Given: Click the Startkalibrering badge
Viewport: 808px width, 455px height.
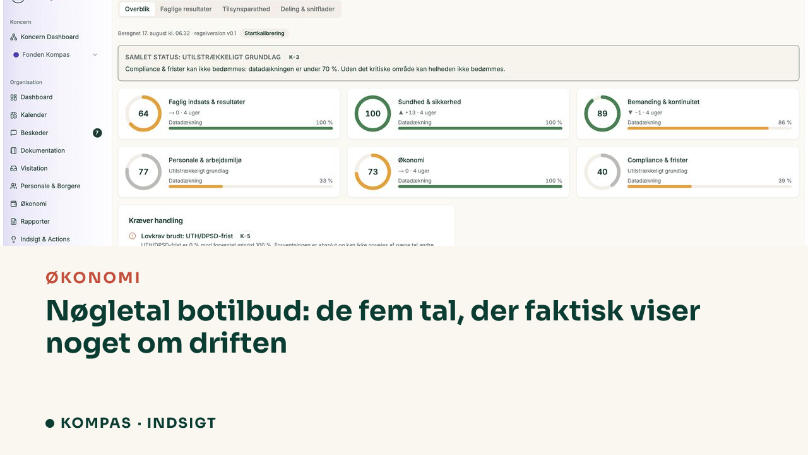Looking at the screenshot, I should [x=264, y=33].
